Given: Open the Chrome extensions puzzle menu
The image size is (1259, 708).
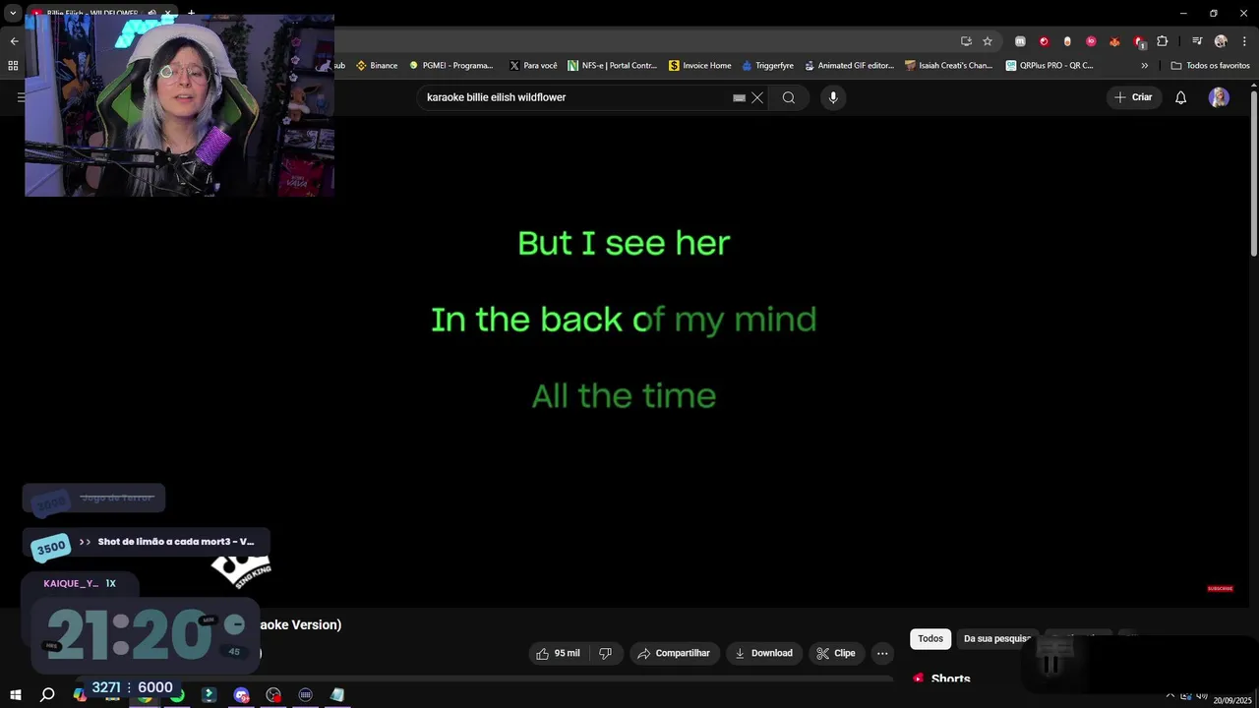Looking at the screenshot, I should [1163, 41].
